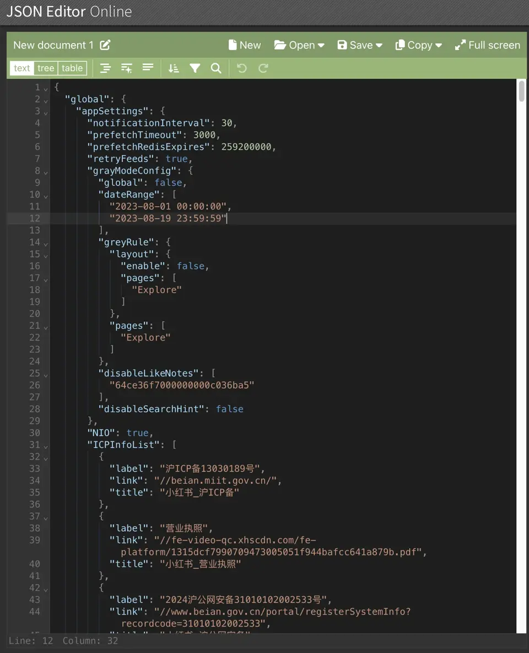529x653 pixels.
Task: Collapse the root object at line 1
Action: [46, 89]
